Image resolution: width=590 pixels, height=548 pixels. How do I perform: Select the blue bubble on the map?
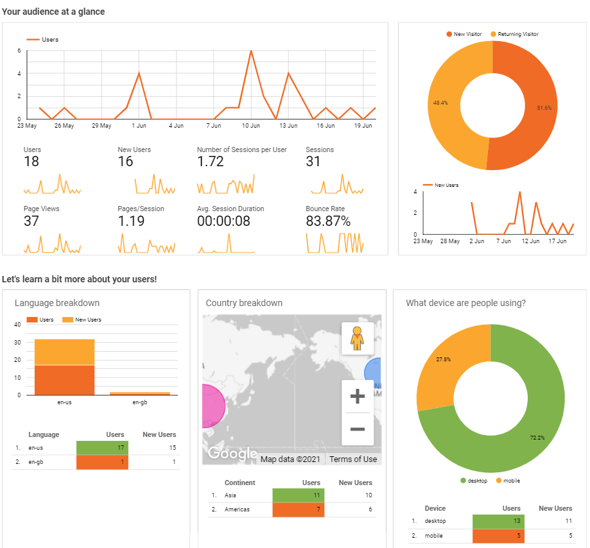point(374,373)
